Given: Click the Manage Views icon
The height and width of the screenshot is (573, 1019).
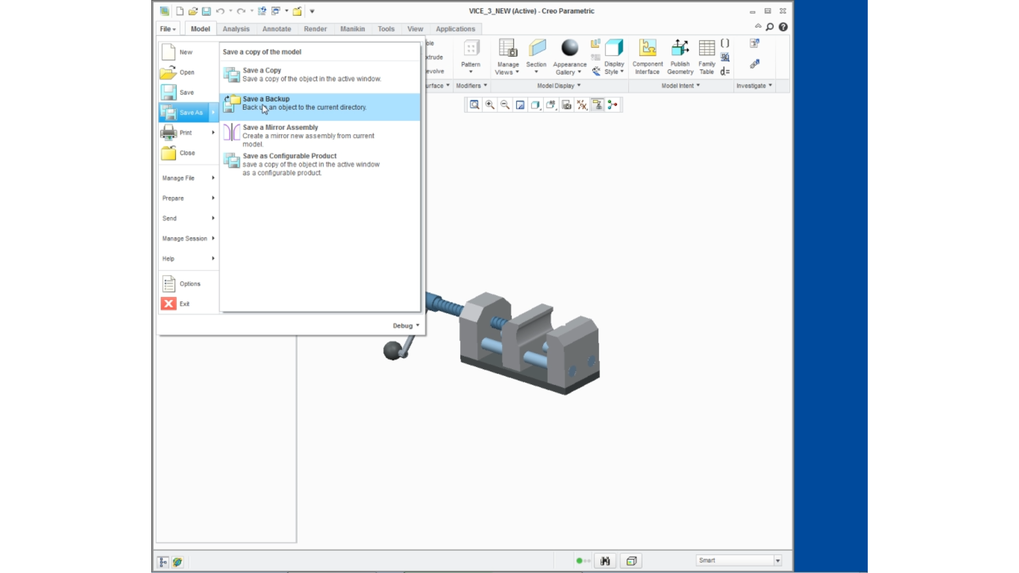Looking at the screenshot, I should [x=508, y=48].
